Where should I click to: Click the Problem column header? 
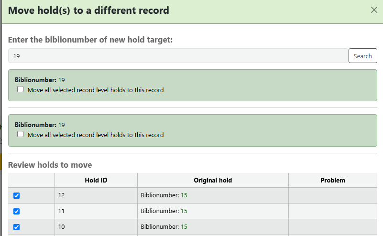click(x=332, y=180)
